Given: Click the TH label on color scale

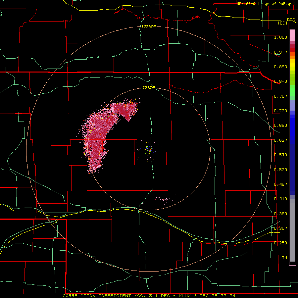Looking at the screenshot, I should [x=284, y=258].
